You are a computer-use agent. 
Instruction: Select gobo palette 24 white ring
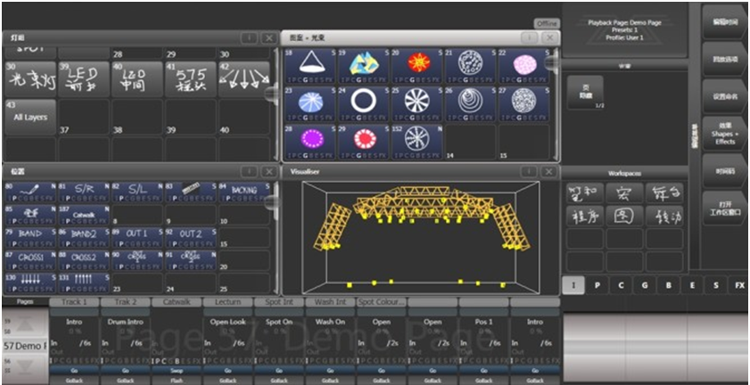(x=364, y=102)
